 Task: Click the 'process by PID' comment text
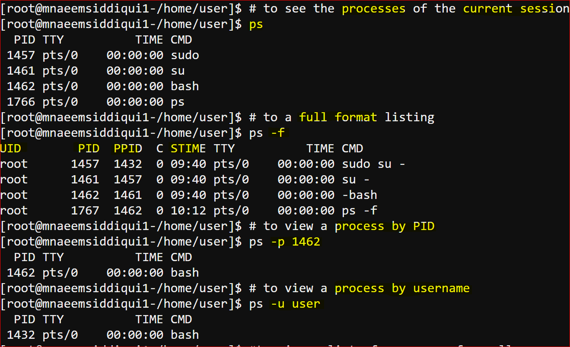pos(385,226)
